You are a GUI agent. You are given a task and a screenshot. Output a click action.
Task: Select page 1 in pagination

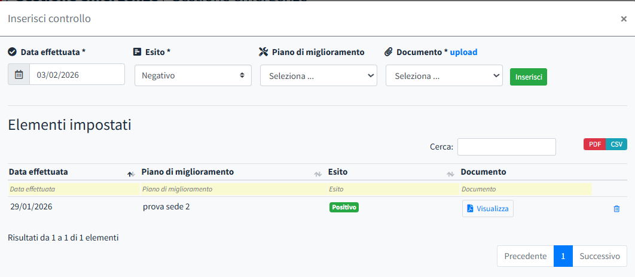click(x=563, y=256)
